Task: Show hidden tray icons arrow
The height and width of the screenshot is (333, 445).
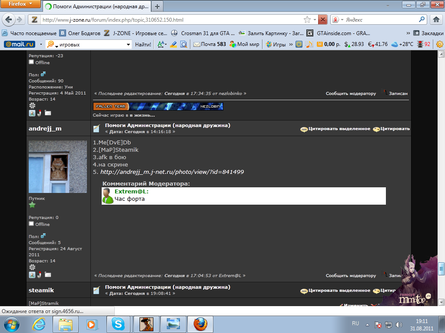Action: click(x=367, y=325)
